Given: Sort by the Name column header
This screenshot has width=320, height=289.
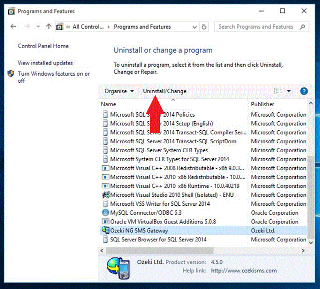Looking at the screenshot, I should [108, 104].
